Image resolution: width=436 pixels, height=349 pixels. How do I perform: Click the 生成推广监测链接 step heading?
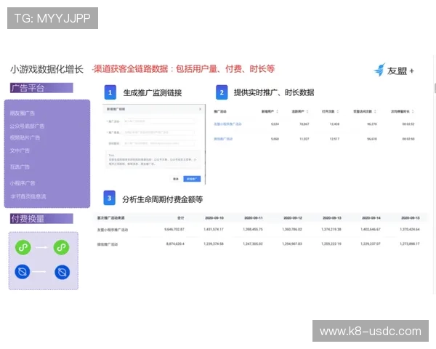pyautogui.click(x=153, y=92)
